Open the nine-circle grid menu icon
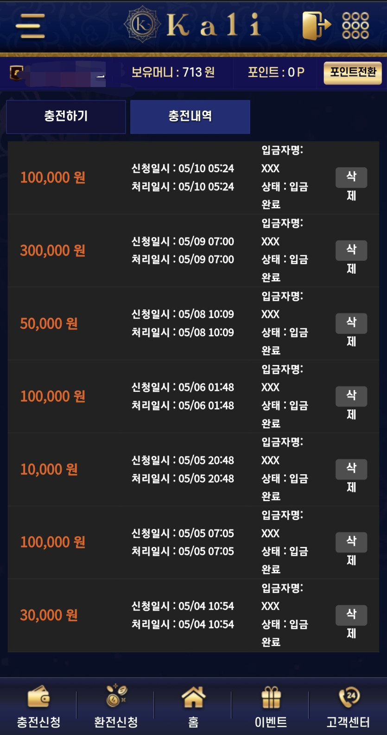 pyautogui.click(x=355, y=25)
